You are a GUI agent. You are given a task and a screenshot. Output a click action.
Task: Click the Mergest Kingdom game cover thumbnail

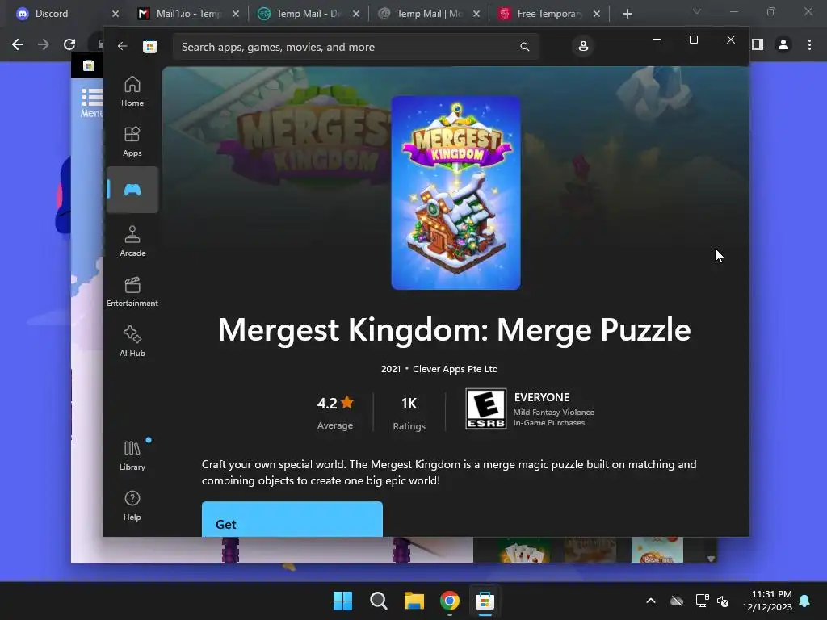point(455,192)
